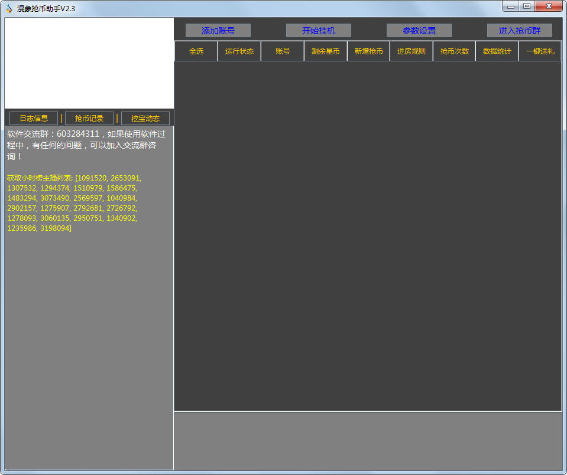Click the 添加账号 button
Screen dimensions: 567x475
[x=218, y=31]
